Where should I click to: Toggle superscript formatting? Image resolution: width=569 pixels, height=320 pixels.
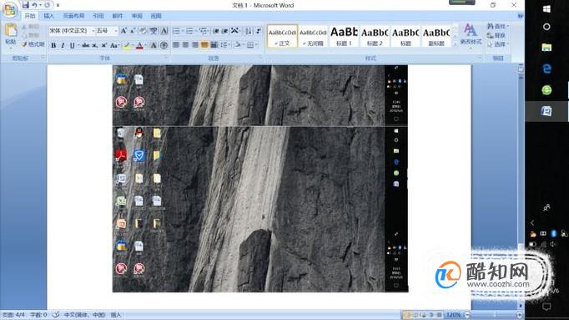pyautogui.click(x=103, y=45)
